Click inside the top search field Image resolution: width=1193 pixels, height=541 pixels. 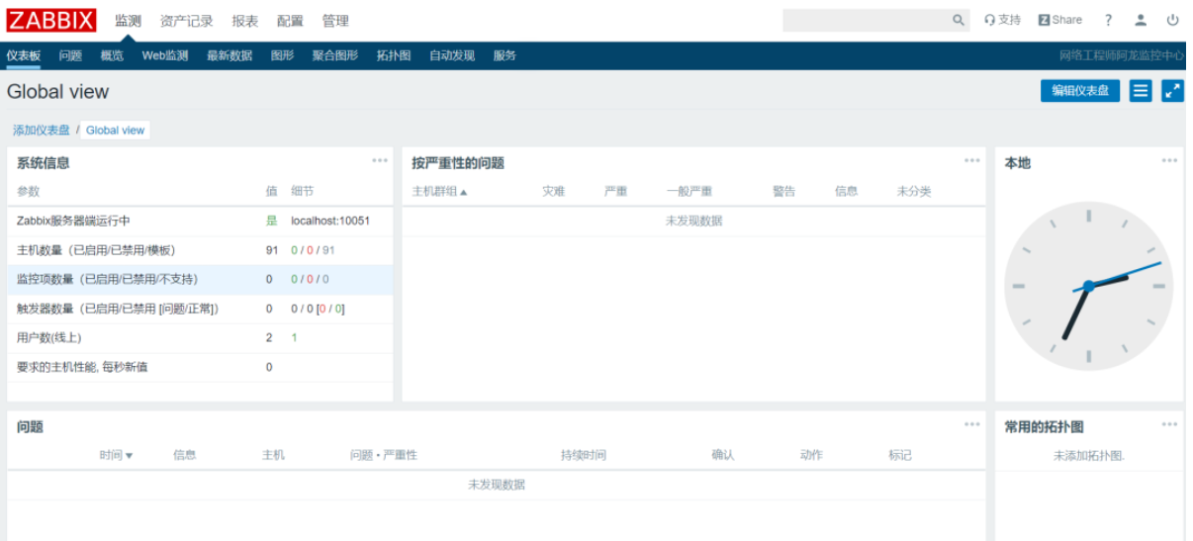click(867, 20)
